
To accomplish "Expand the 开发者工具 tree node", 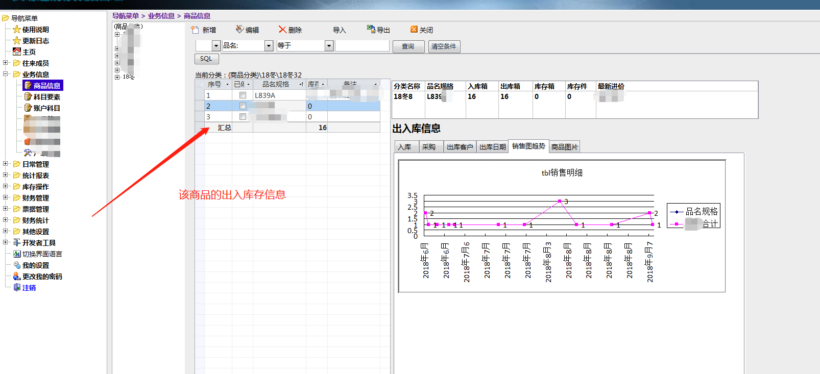I will tap(6, 242).
